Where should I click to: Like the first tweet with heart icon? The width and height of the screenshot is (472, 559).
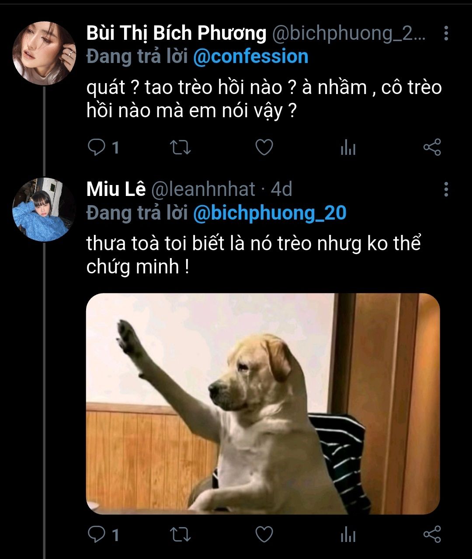264,148
